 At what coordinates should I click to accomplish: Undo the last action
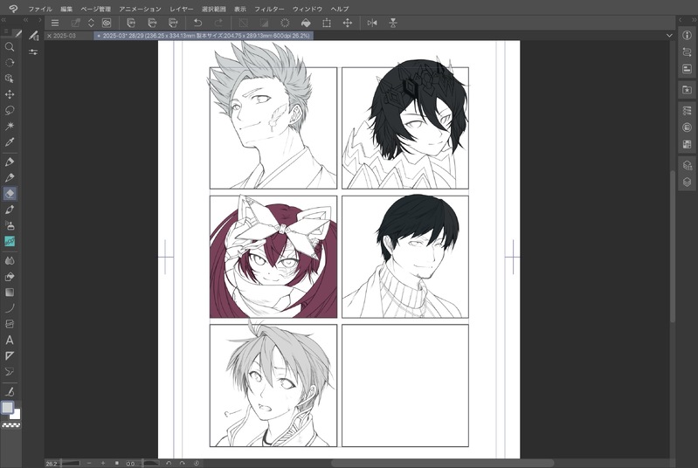tap(197, 23)
